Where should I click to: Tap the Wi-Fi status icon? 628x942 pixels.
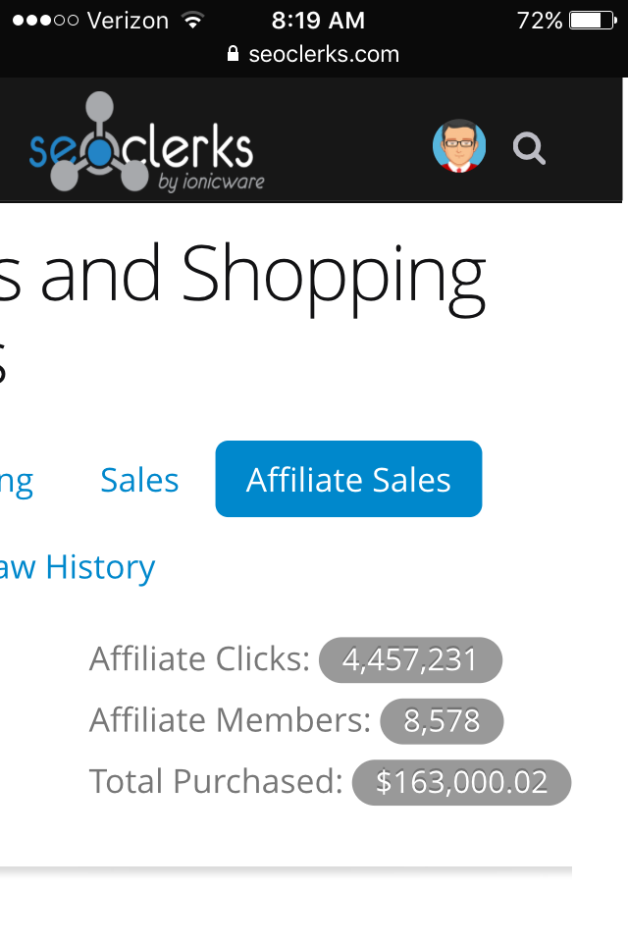pyautogui.click(x=192, y=21)
